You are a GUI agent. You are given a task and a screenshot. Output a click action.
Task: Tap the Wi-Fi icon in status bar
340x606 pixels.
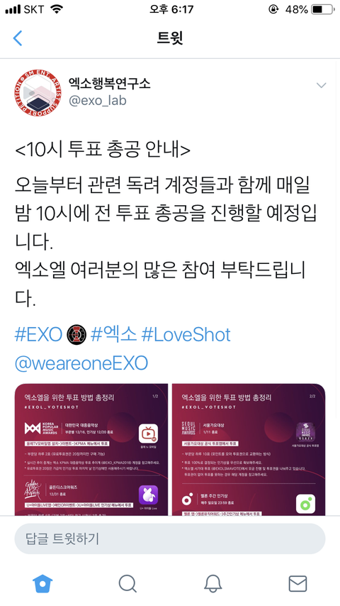pos(57,9)
